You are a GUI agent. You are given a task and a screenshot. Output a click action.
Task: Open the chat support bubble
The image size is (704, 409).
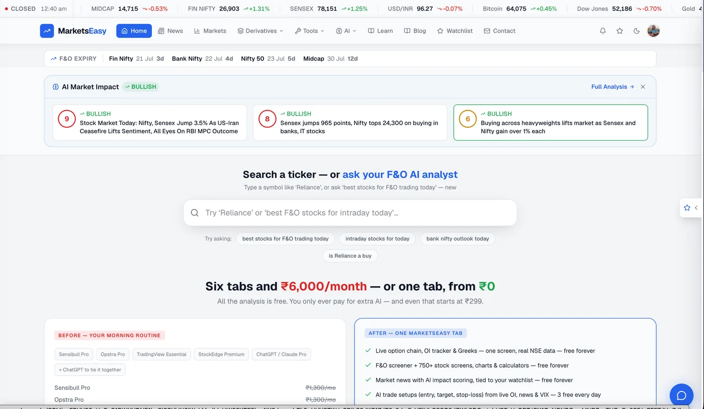coord(681,395)
